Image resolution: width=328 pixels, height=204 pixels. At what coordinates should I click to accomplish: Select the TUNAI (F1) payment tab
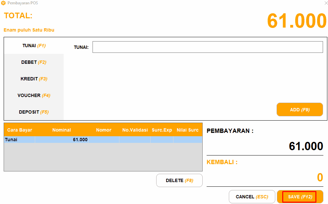pos(34,46)
